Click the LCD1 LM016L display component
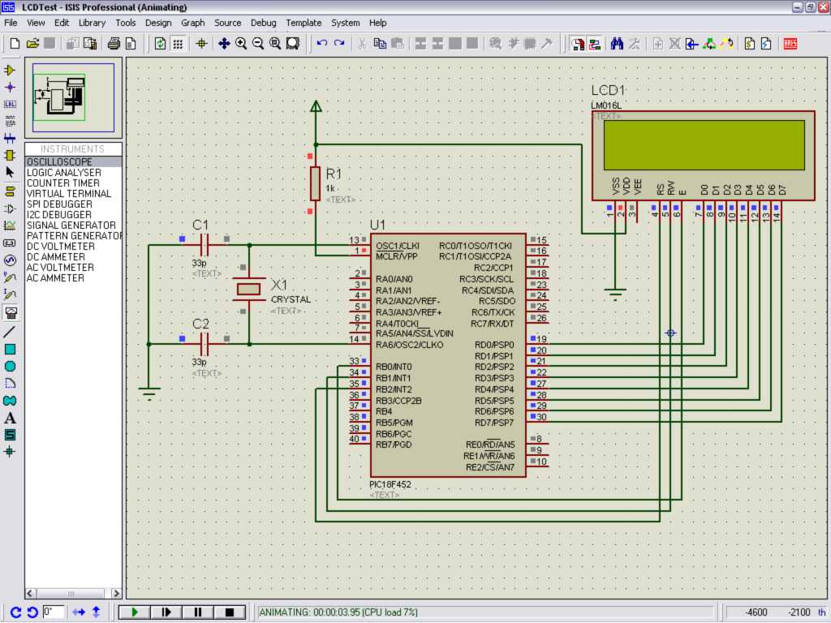Viewport: 831px width, 623px height. (x=704, y=155)
